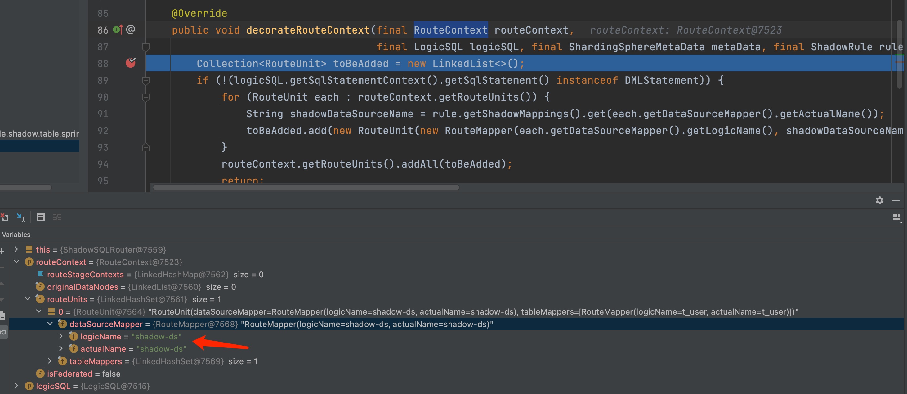Add a new watch with plus icon
The width and height of the screenshot is (907, 394).
pos(2,251)
